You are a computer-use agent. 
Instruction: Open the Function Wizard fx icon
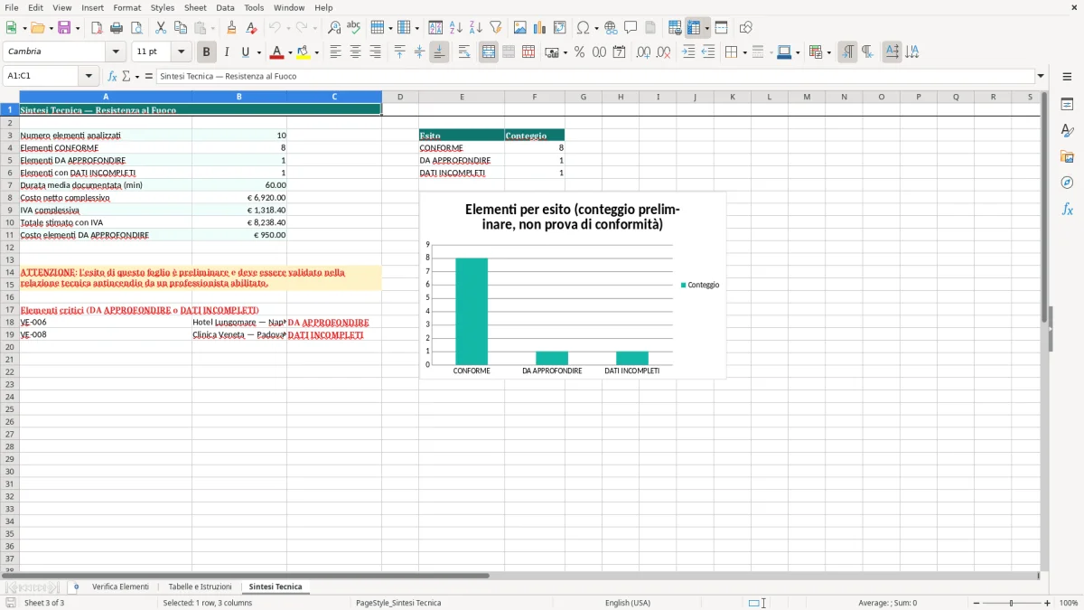pos(113,77)
